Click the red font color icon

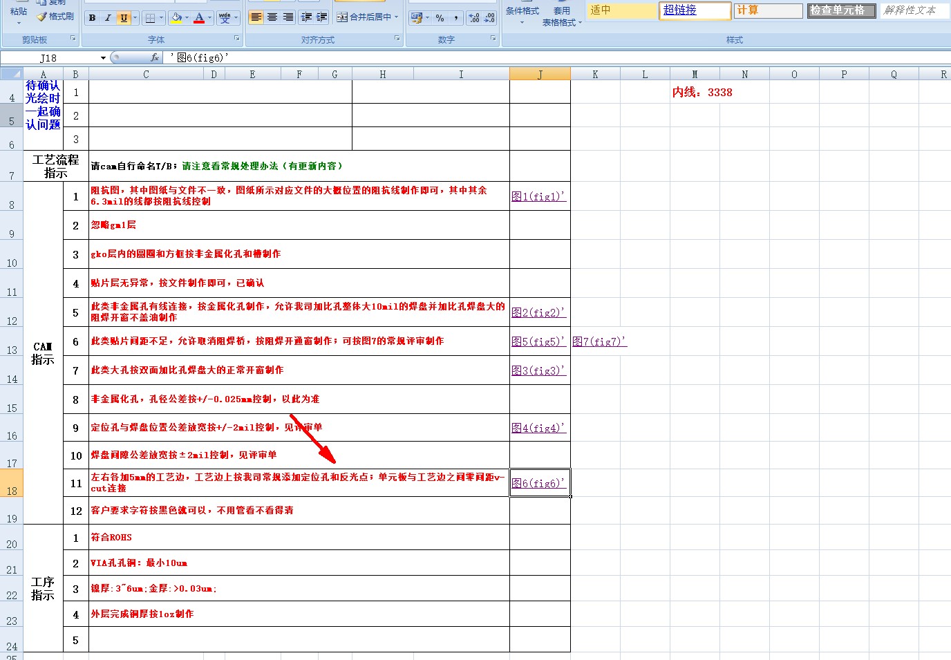(199, 18)
